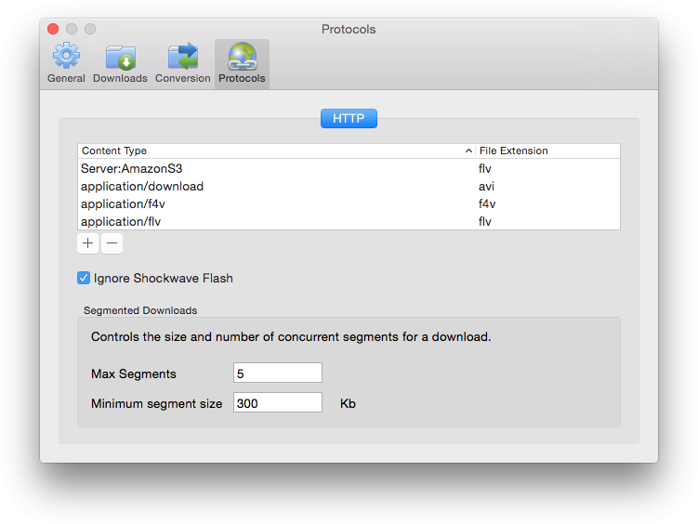Sort by File Extension column header

tap(547, 151)
